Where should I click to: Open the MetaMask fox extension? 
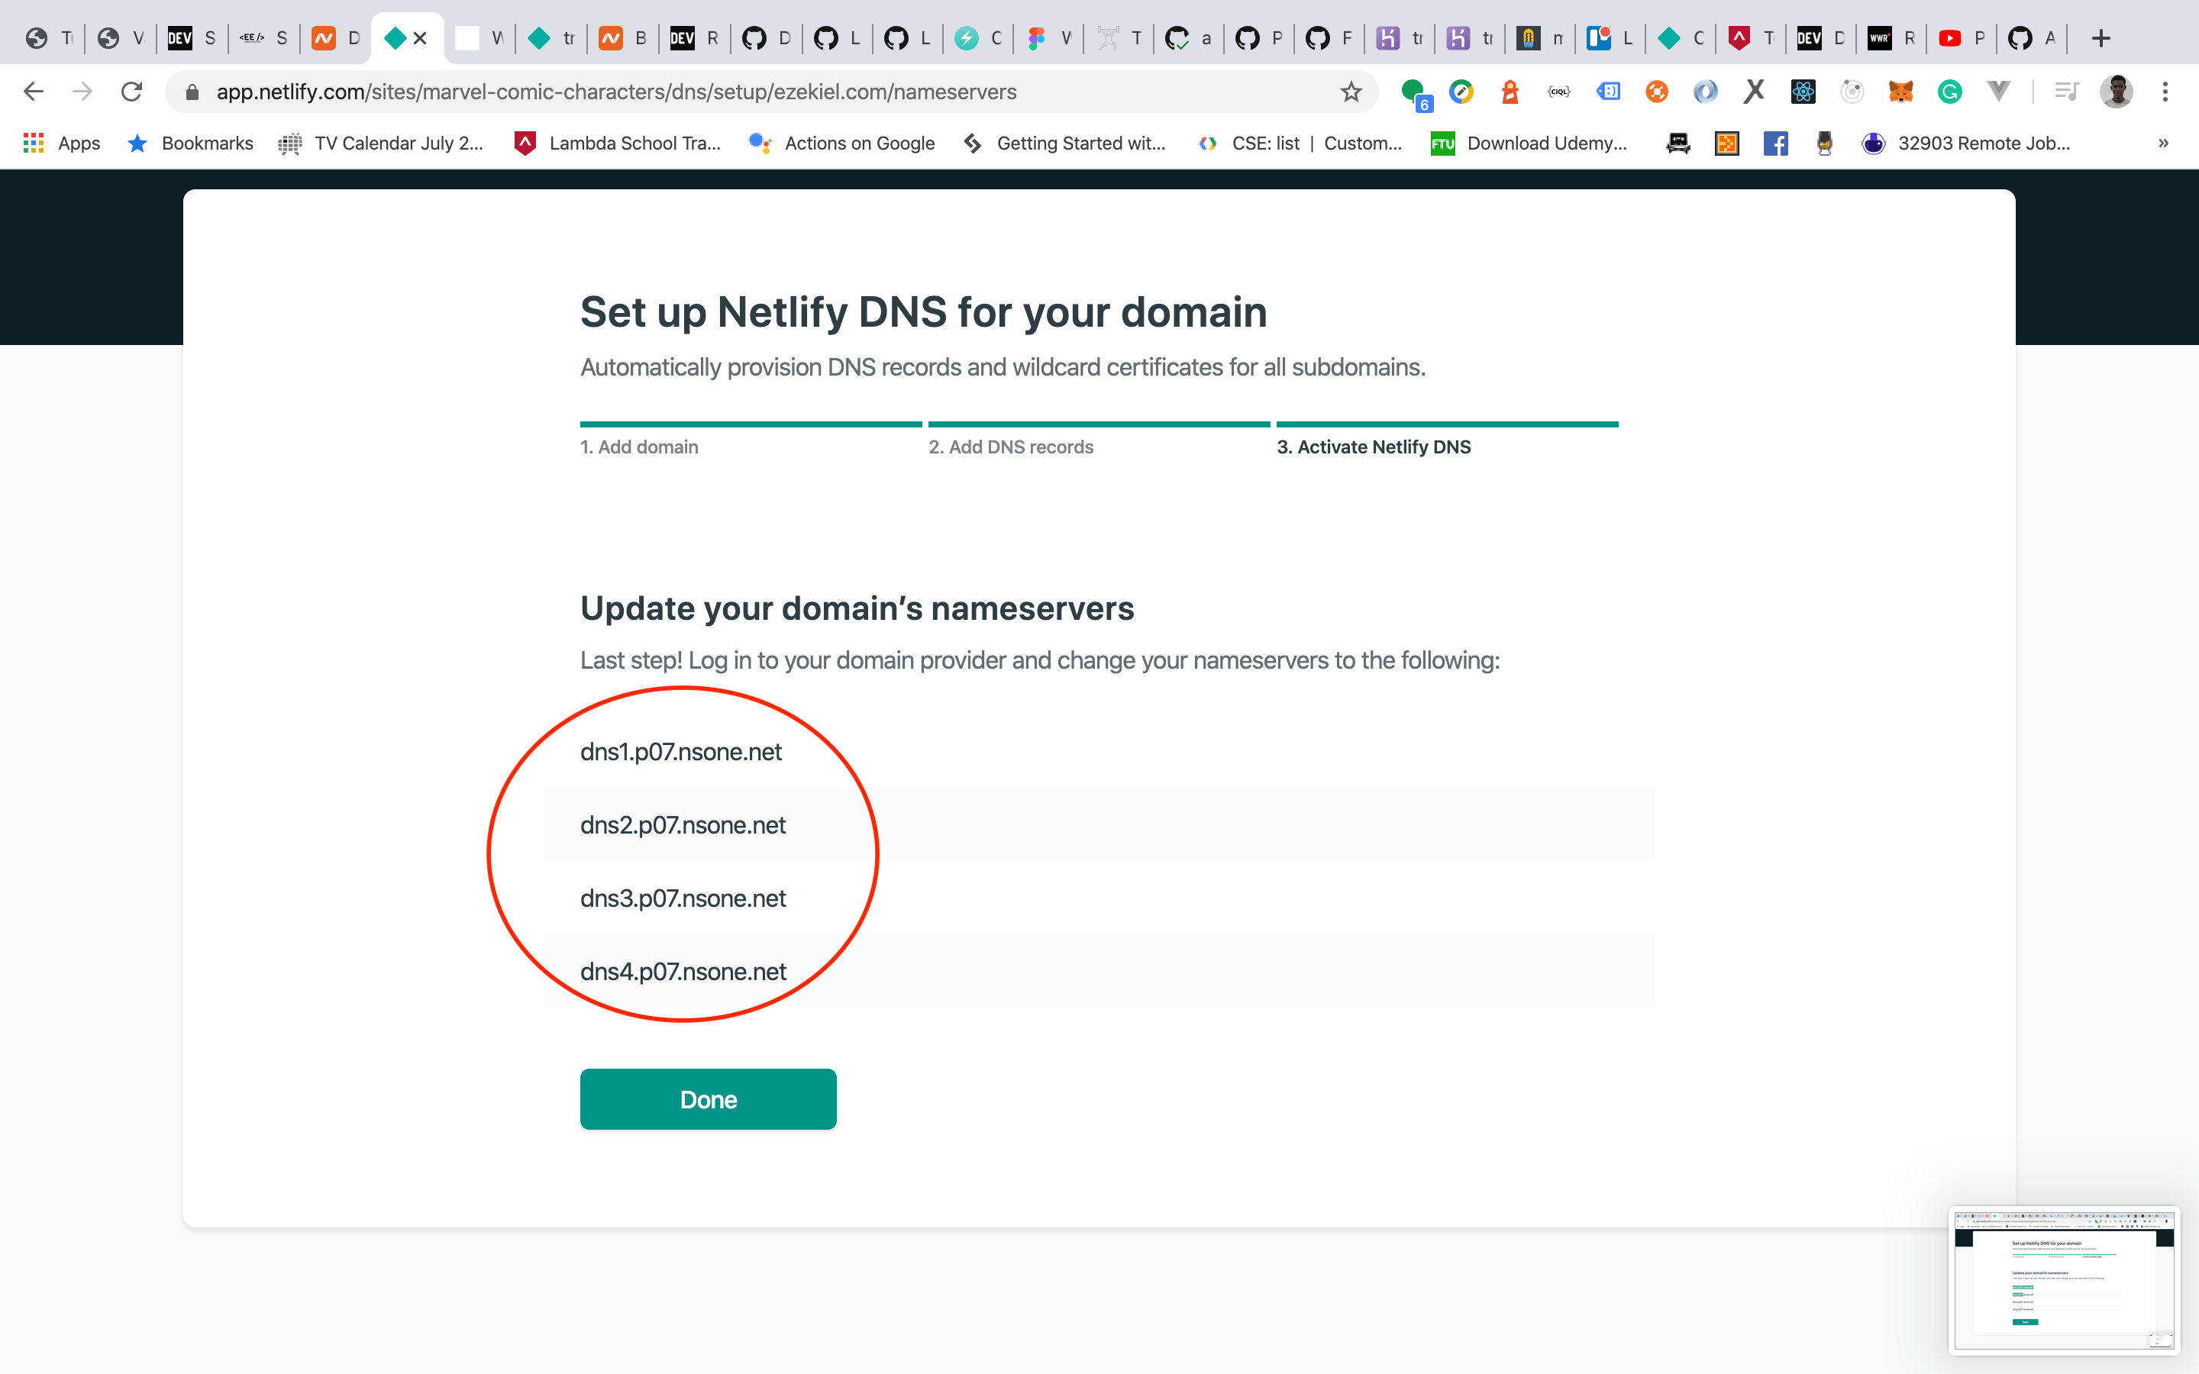click(x=1901, y=92)
